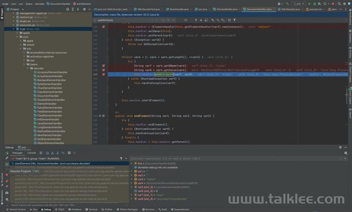This screenshot has width=352, height=212.
Task: Click the Build project hammer icon
Action: point(287,4)
